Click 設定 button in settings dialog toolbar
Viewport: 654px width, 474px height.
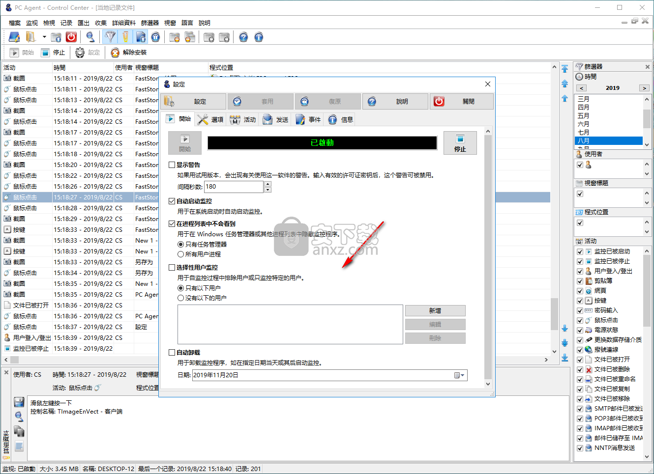pyautogui.click(x=193, y=102)
